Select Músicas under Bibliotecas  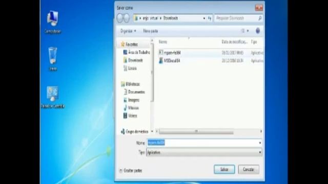point(133,108)
